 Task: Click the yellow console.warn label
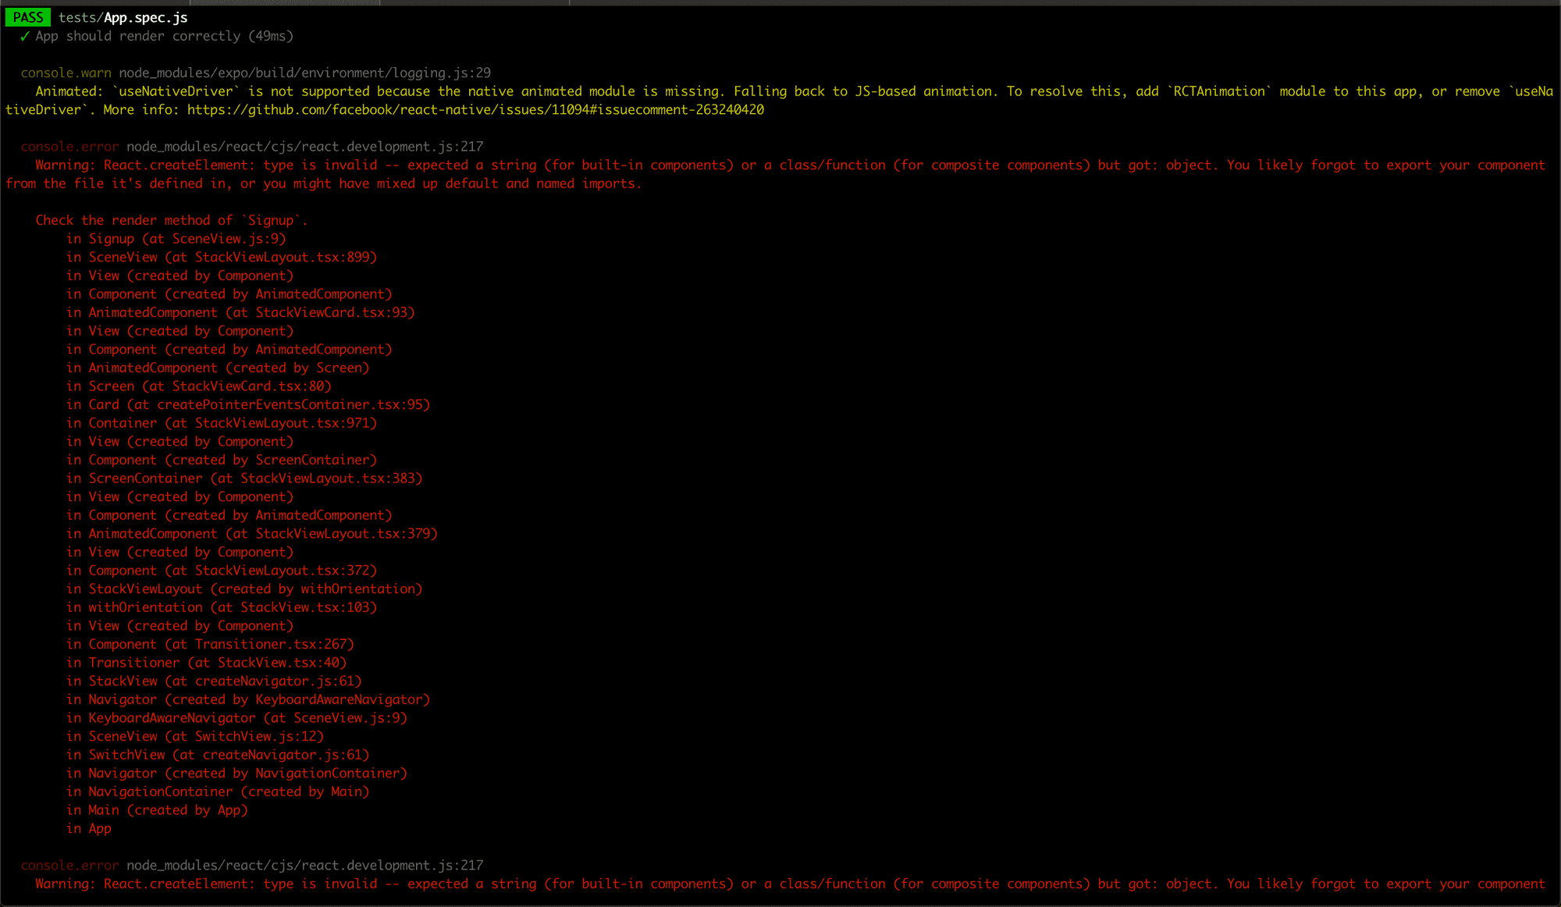point(66,73)
